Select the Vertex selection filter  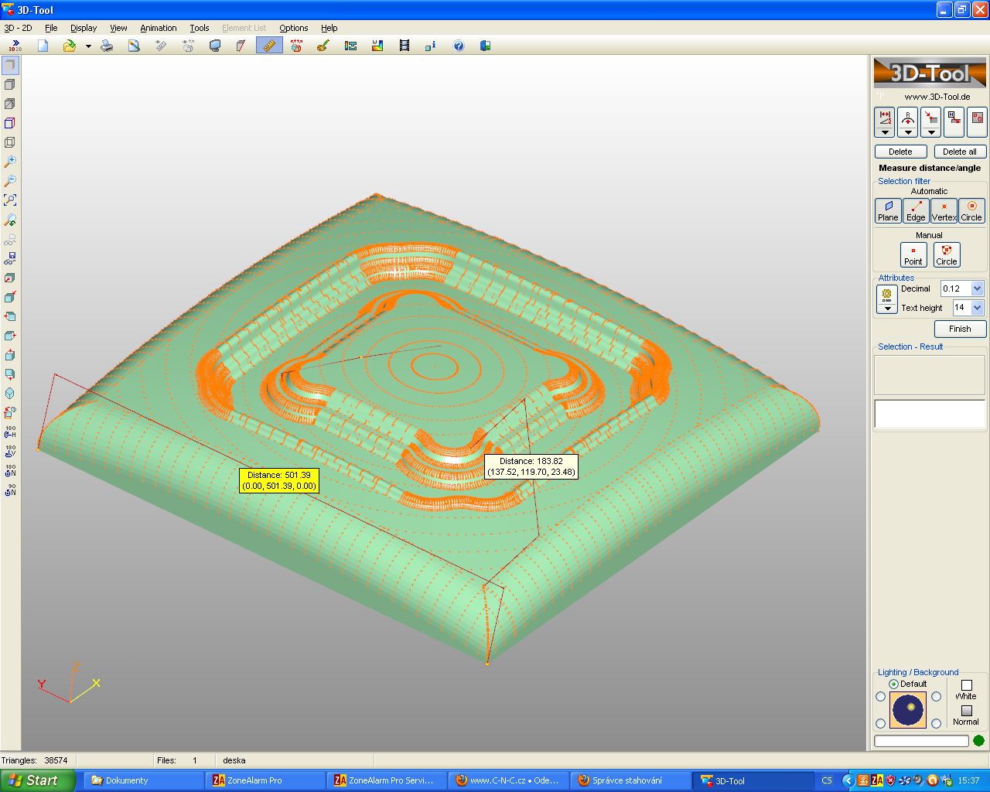(944, 210)
